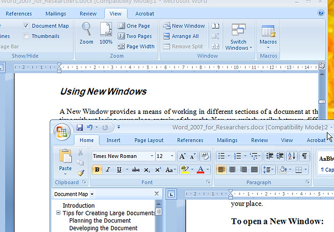The image size is (334, 232).
Task: Click Increase Indent icon
Action: point(280,156)
